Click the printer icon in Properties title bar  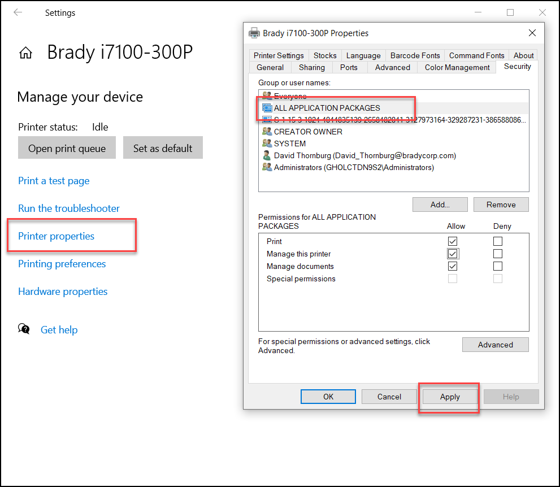[254, 33]
